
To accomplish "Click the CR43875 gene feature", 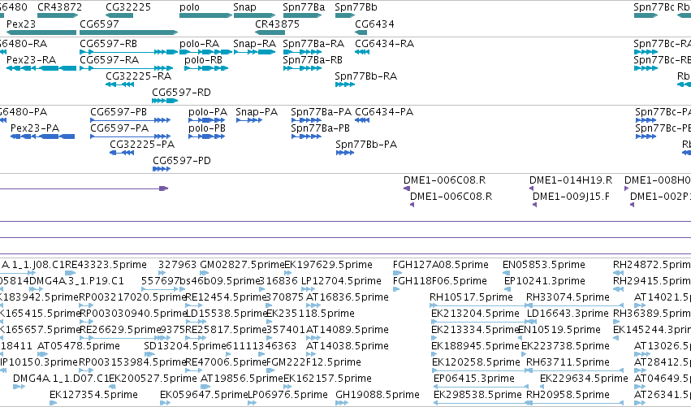I will [270, 32].
